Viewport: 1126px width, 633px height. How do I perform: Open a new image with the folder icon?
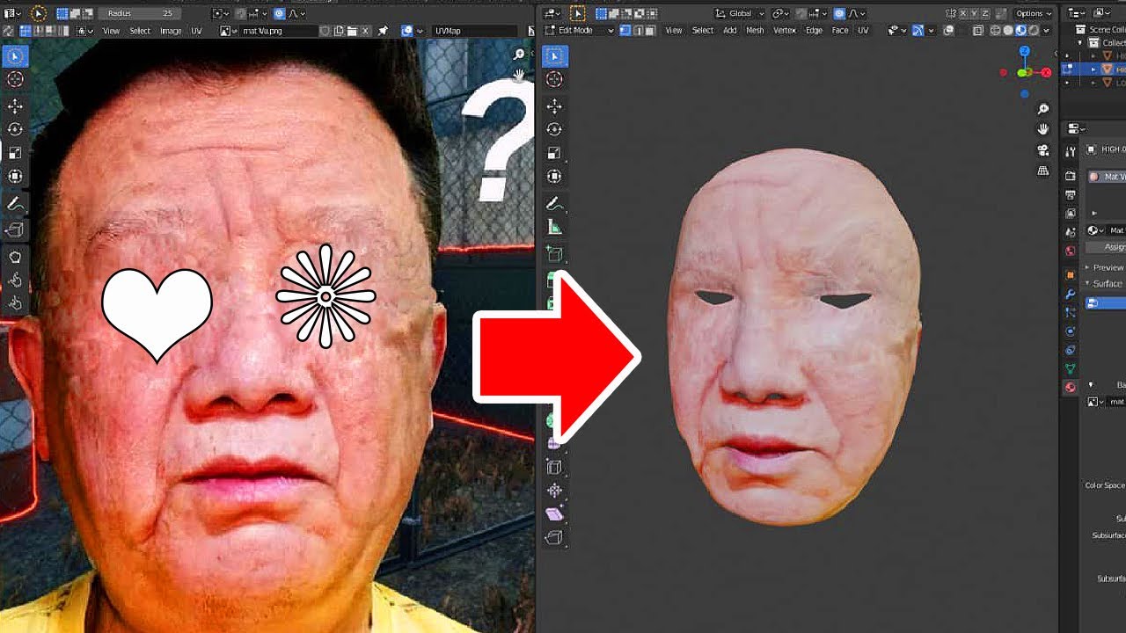351,31
